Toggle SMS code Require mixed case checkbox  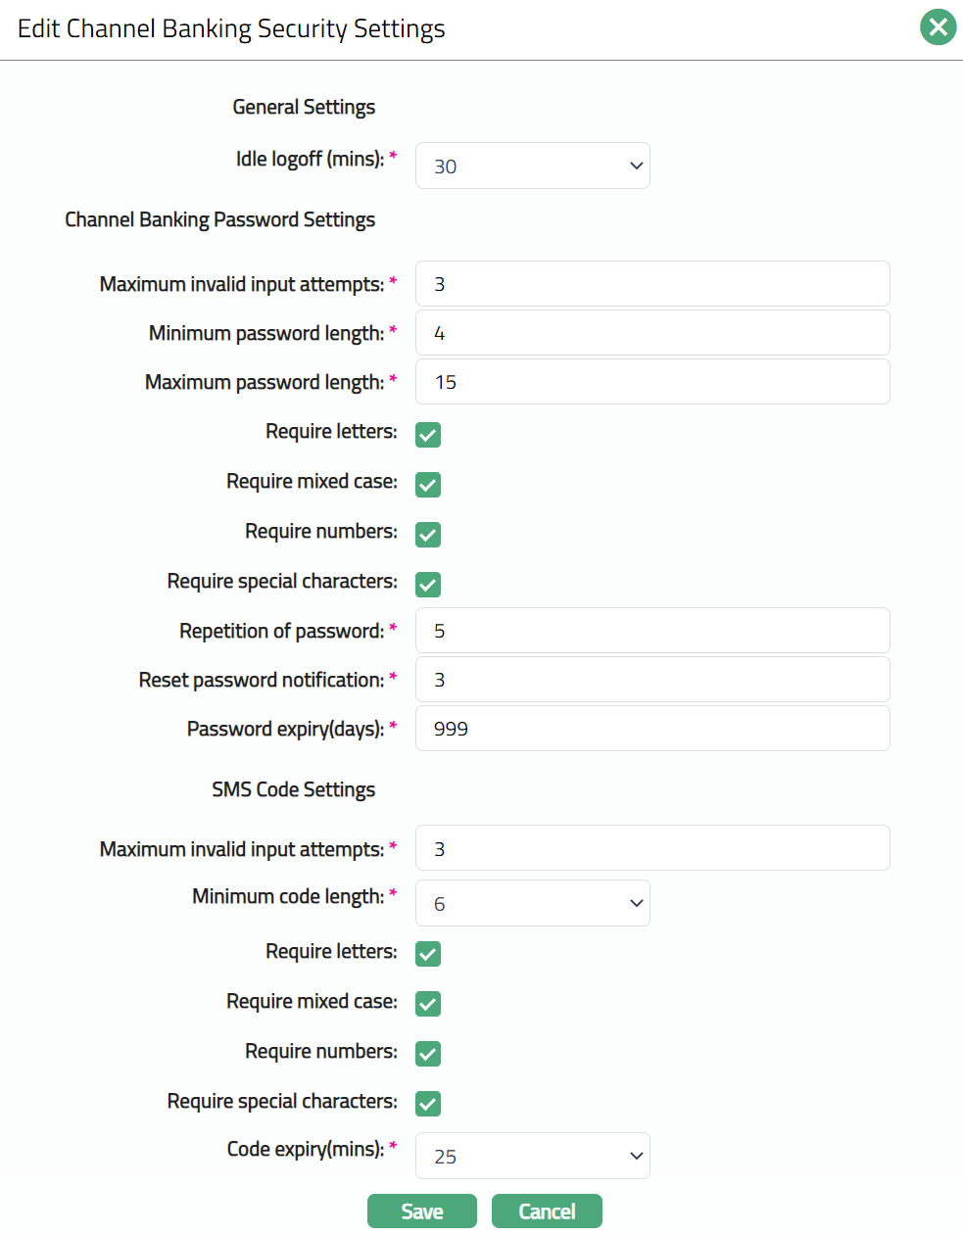tap(428, 1004)
